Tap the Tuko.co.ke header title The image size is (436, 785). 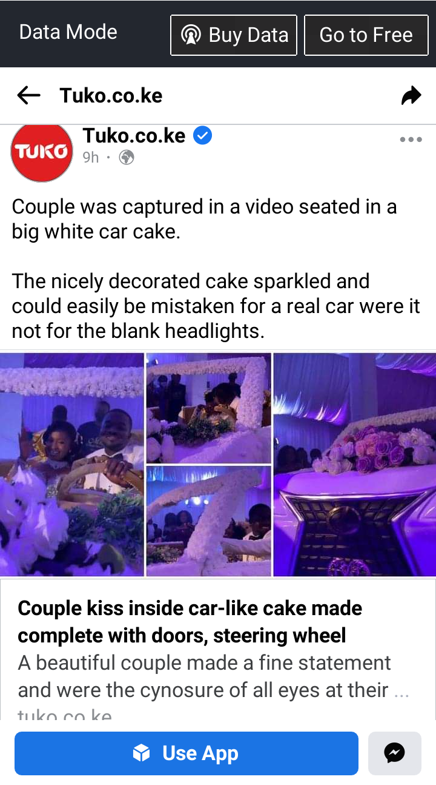(111, 95)
